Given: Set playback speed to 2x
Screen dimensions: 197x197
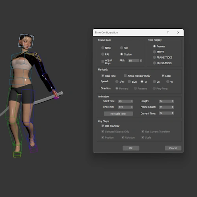Looking at the screenshot, I should pos(154,82).
